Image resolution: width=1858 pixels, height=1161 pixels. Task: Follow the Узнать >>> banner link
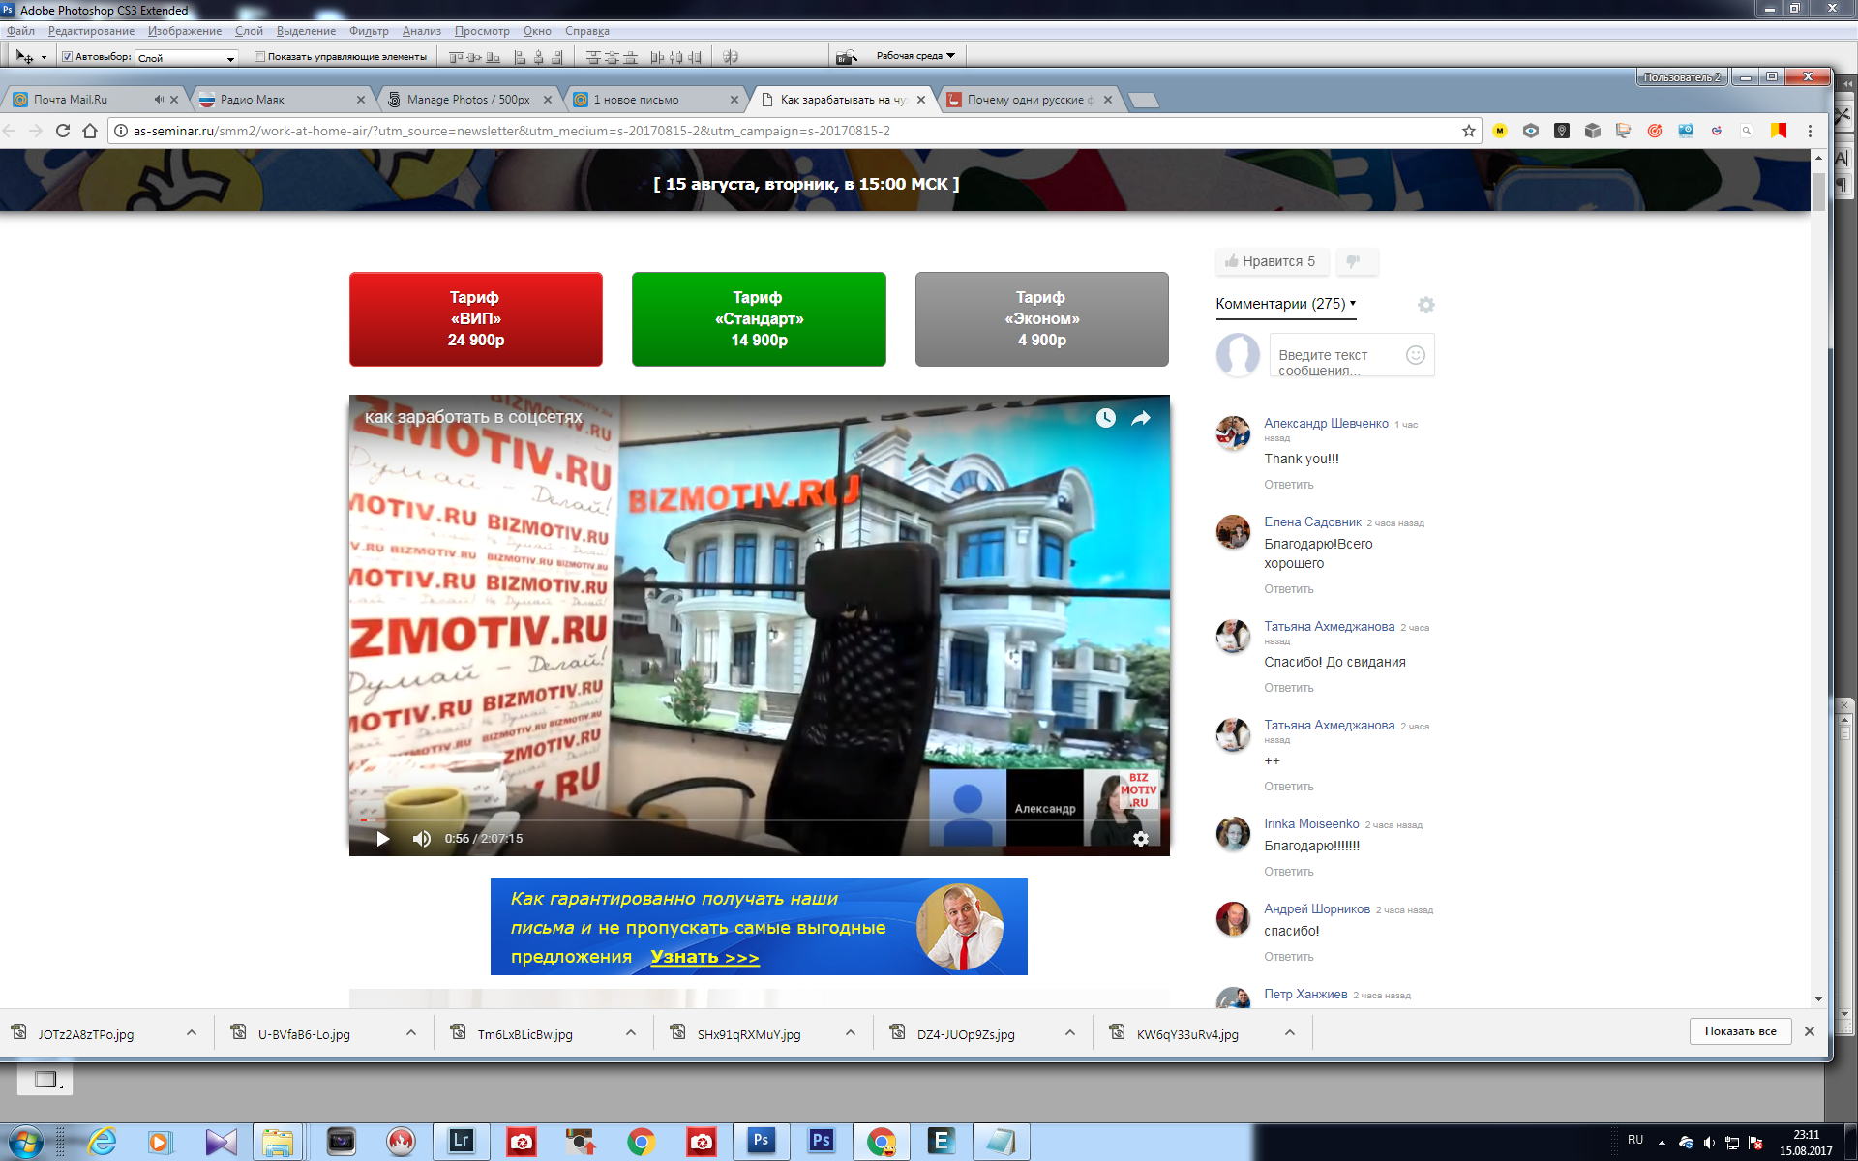point(704,957)
